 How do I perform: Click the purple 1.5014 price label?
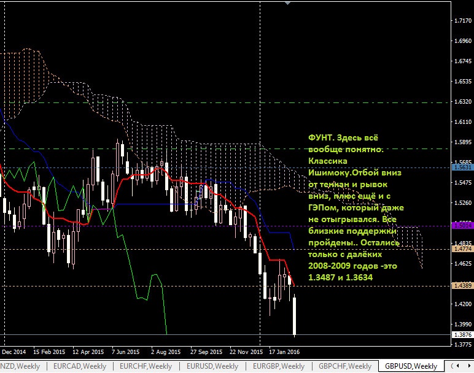click(462, 225)
